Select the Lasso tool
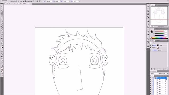 point(2,13)
